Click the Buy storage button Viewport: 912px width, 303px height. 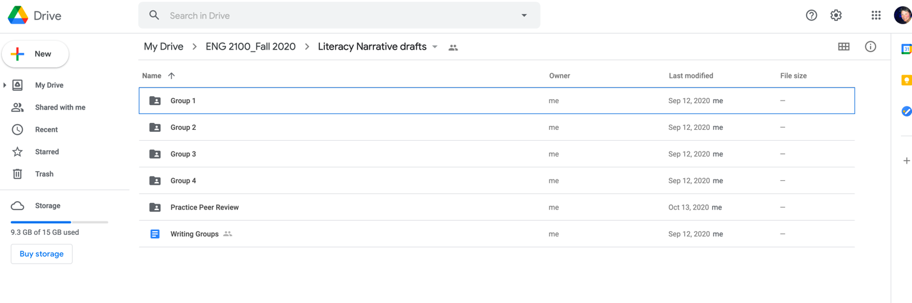pos(41,254)
